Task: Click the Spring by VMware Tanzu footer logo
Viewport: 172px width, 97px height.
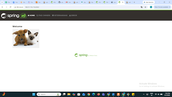Action: click(86, 55)
